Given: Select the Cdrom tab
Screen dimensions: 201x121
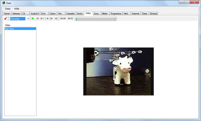Looking at the screenshot, I should click(x=53, y=13).
